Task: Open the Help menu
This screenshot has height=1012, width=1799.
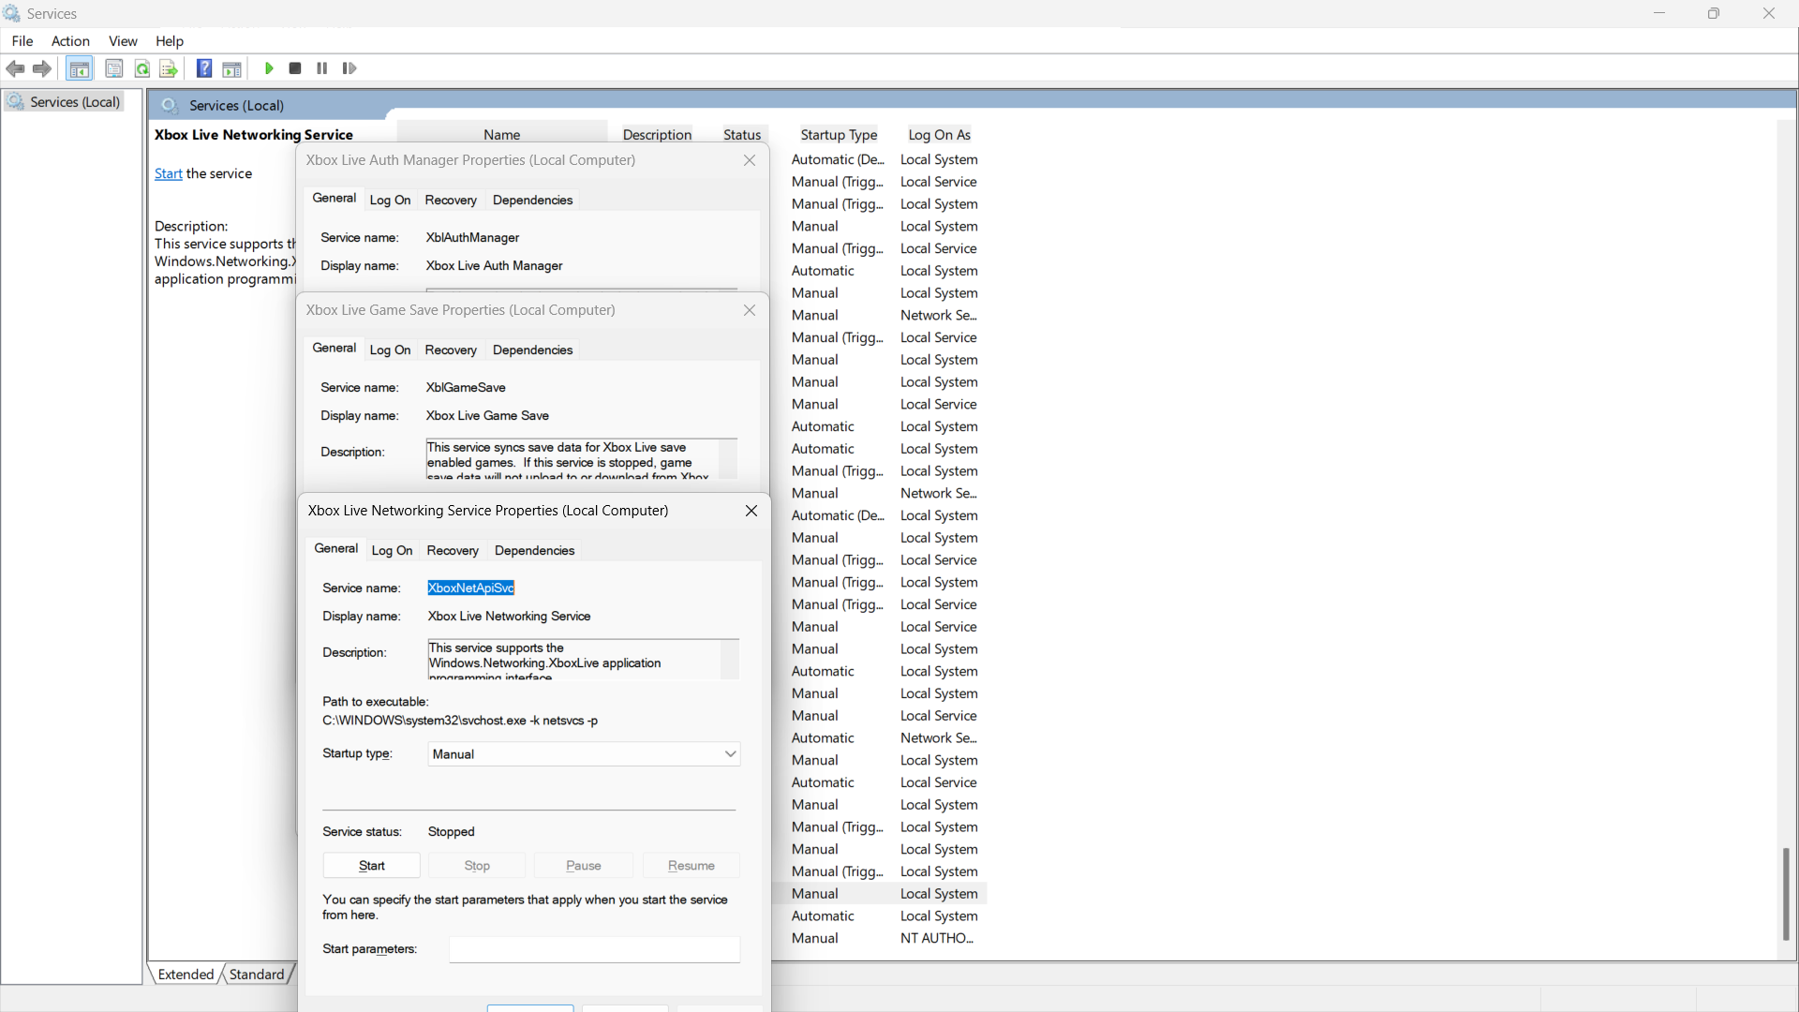Action: 170,41
